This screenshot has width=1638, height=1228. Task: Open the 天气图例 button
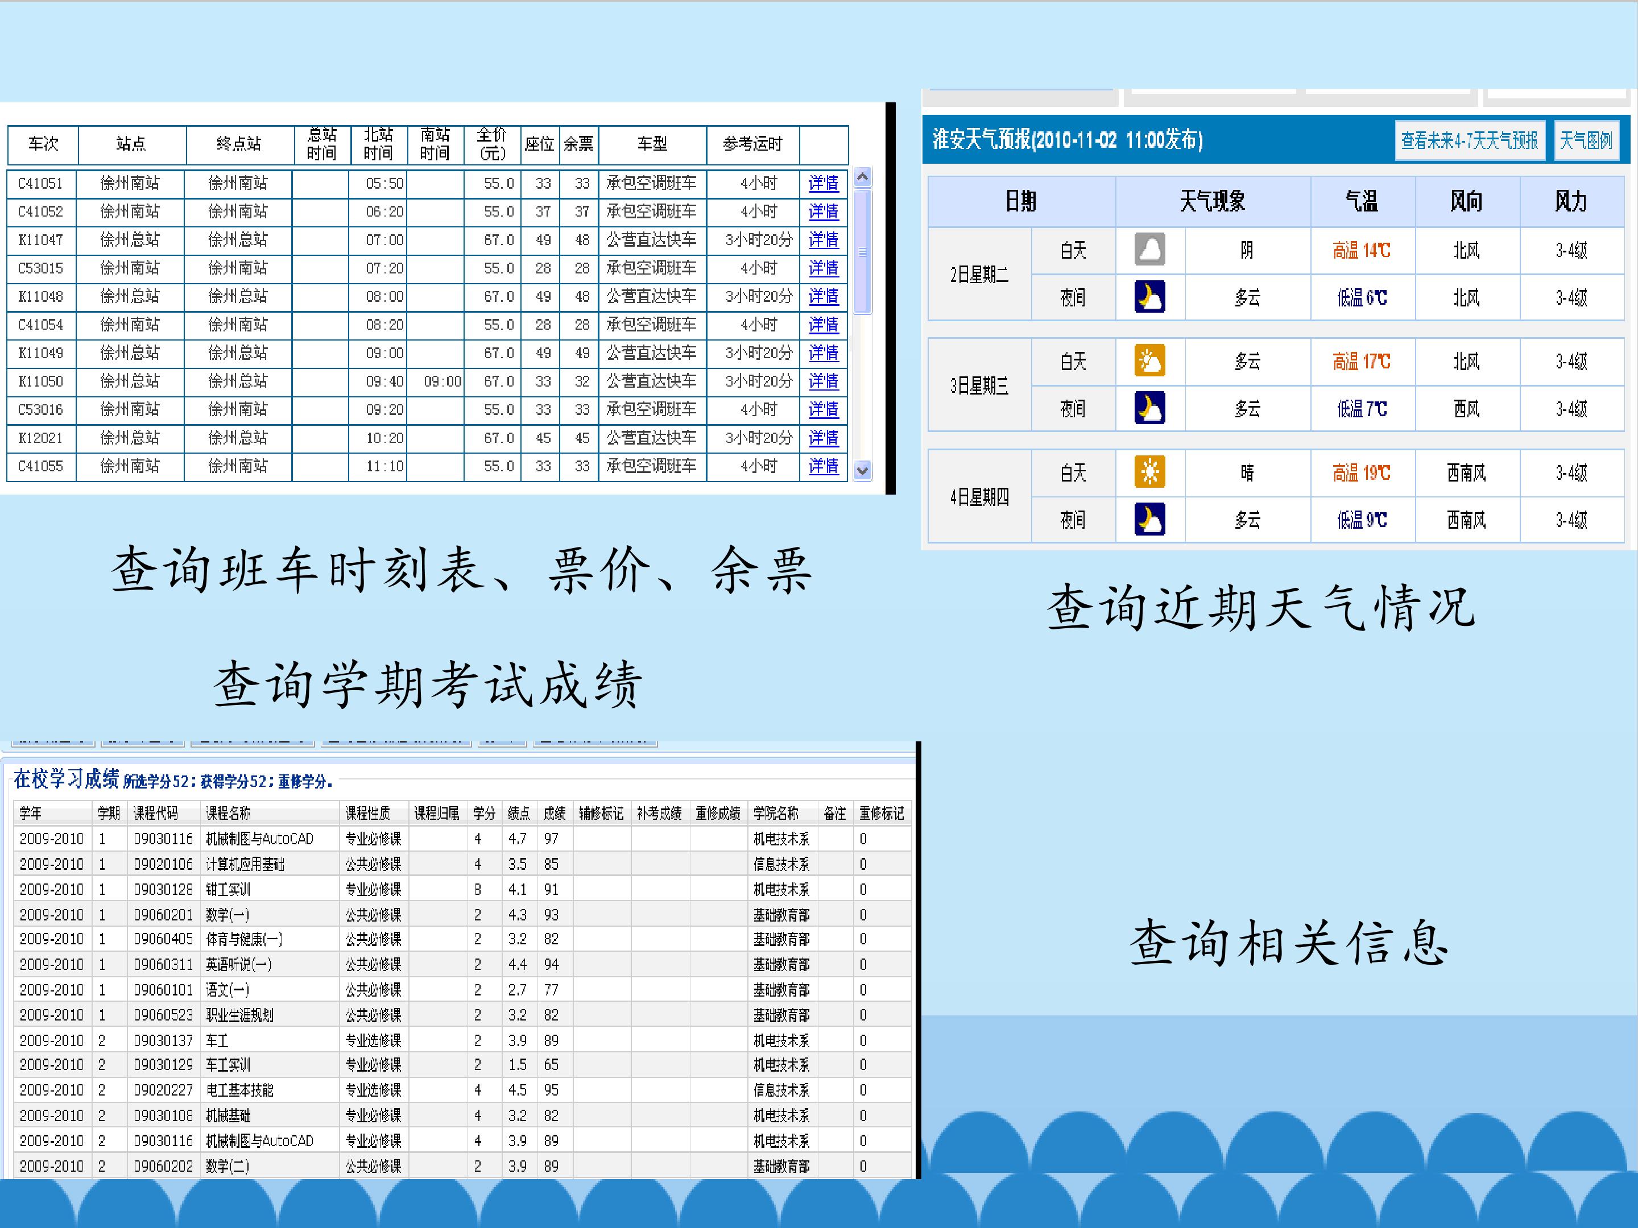[x=1586, y=140]
